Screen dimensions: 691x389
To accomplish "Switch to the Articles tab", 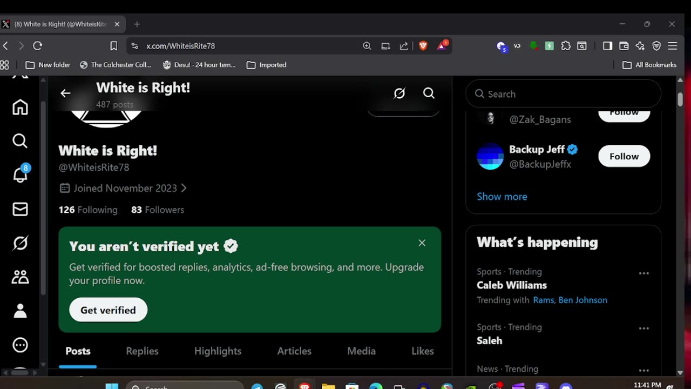I will coord(294,351).
